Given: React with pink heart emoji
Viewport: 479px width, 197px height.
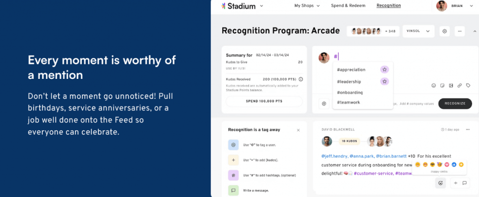Looking at the screenshot, I should pyautogui.click(x=447, y=165).
